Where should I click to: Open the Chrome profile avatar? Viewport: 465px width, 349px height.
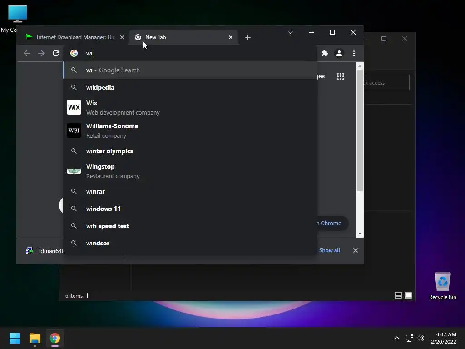point(339,53)
